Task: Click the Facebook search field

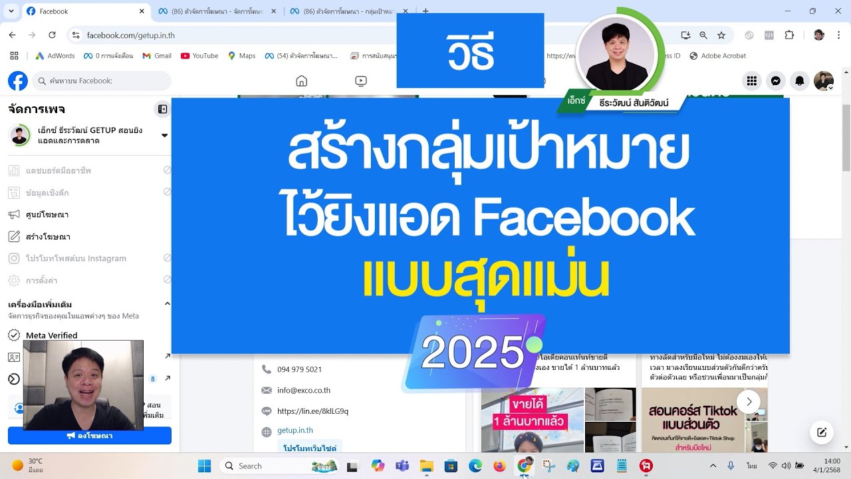Action: click(x=102, y=81)
